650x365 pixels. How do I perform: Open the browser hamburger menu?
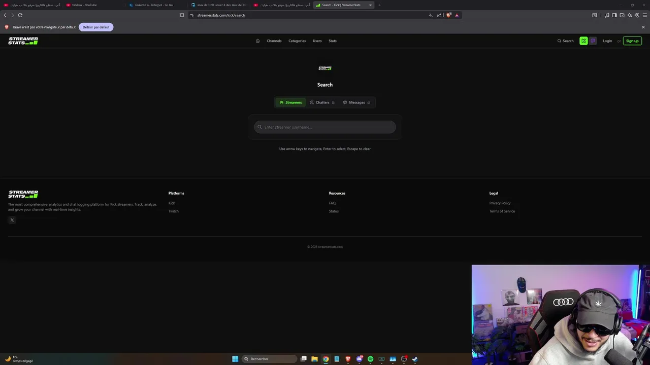[x=645, y=15]
